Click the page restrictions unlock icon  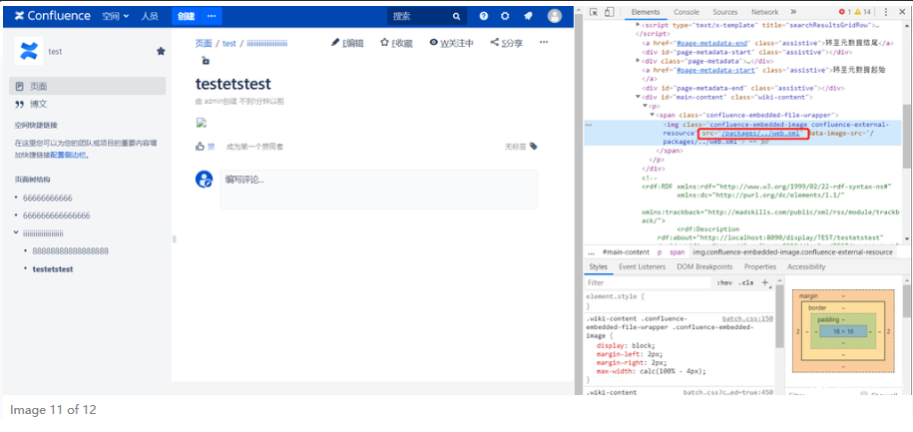pyautogui.click(x=205, y=61)
